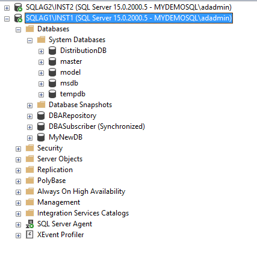Select the SQLAG2\INST2 server label
The height and width of the screenshot is (254, 257).
pyautogui.click(x=129, y=7)
